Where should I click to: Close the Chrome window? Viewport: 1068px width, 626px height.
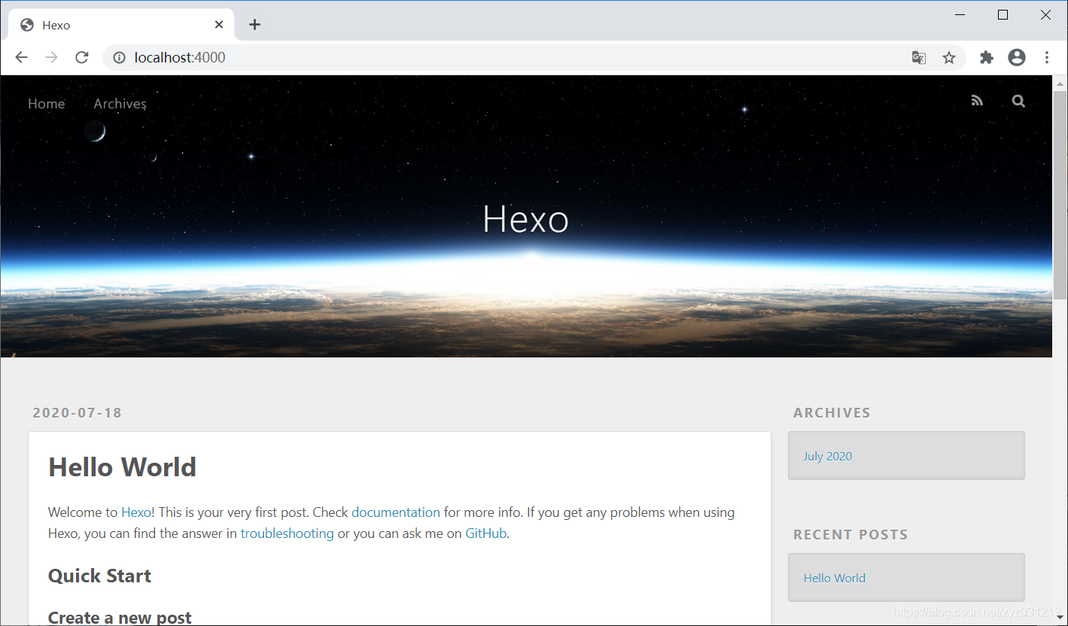point(1045,14)
